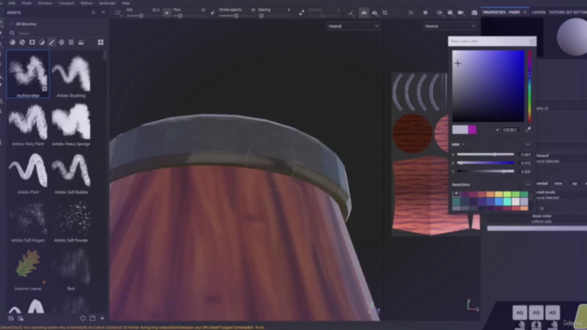This screenshot has width=587, height=330.
Task: Adjust the S saturation slider
Action: tap(485, 163)
